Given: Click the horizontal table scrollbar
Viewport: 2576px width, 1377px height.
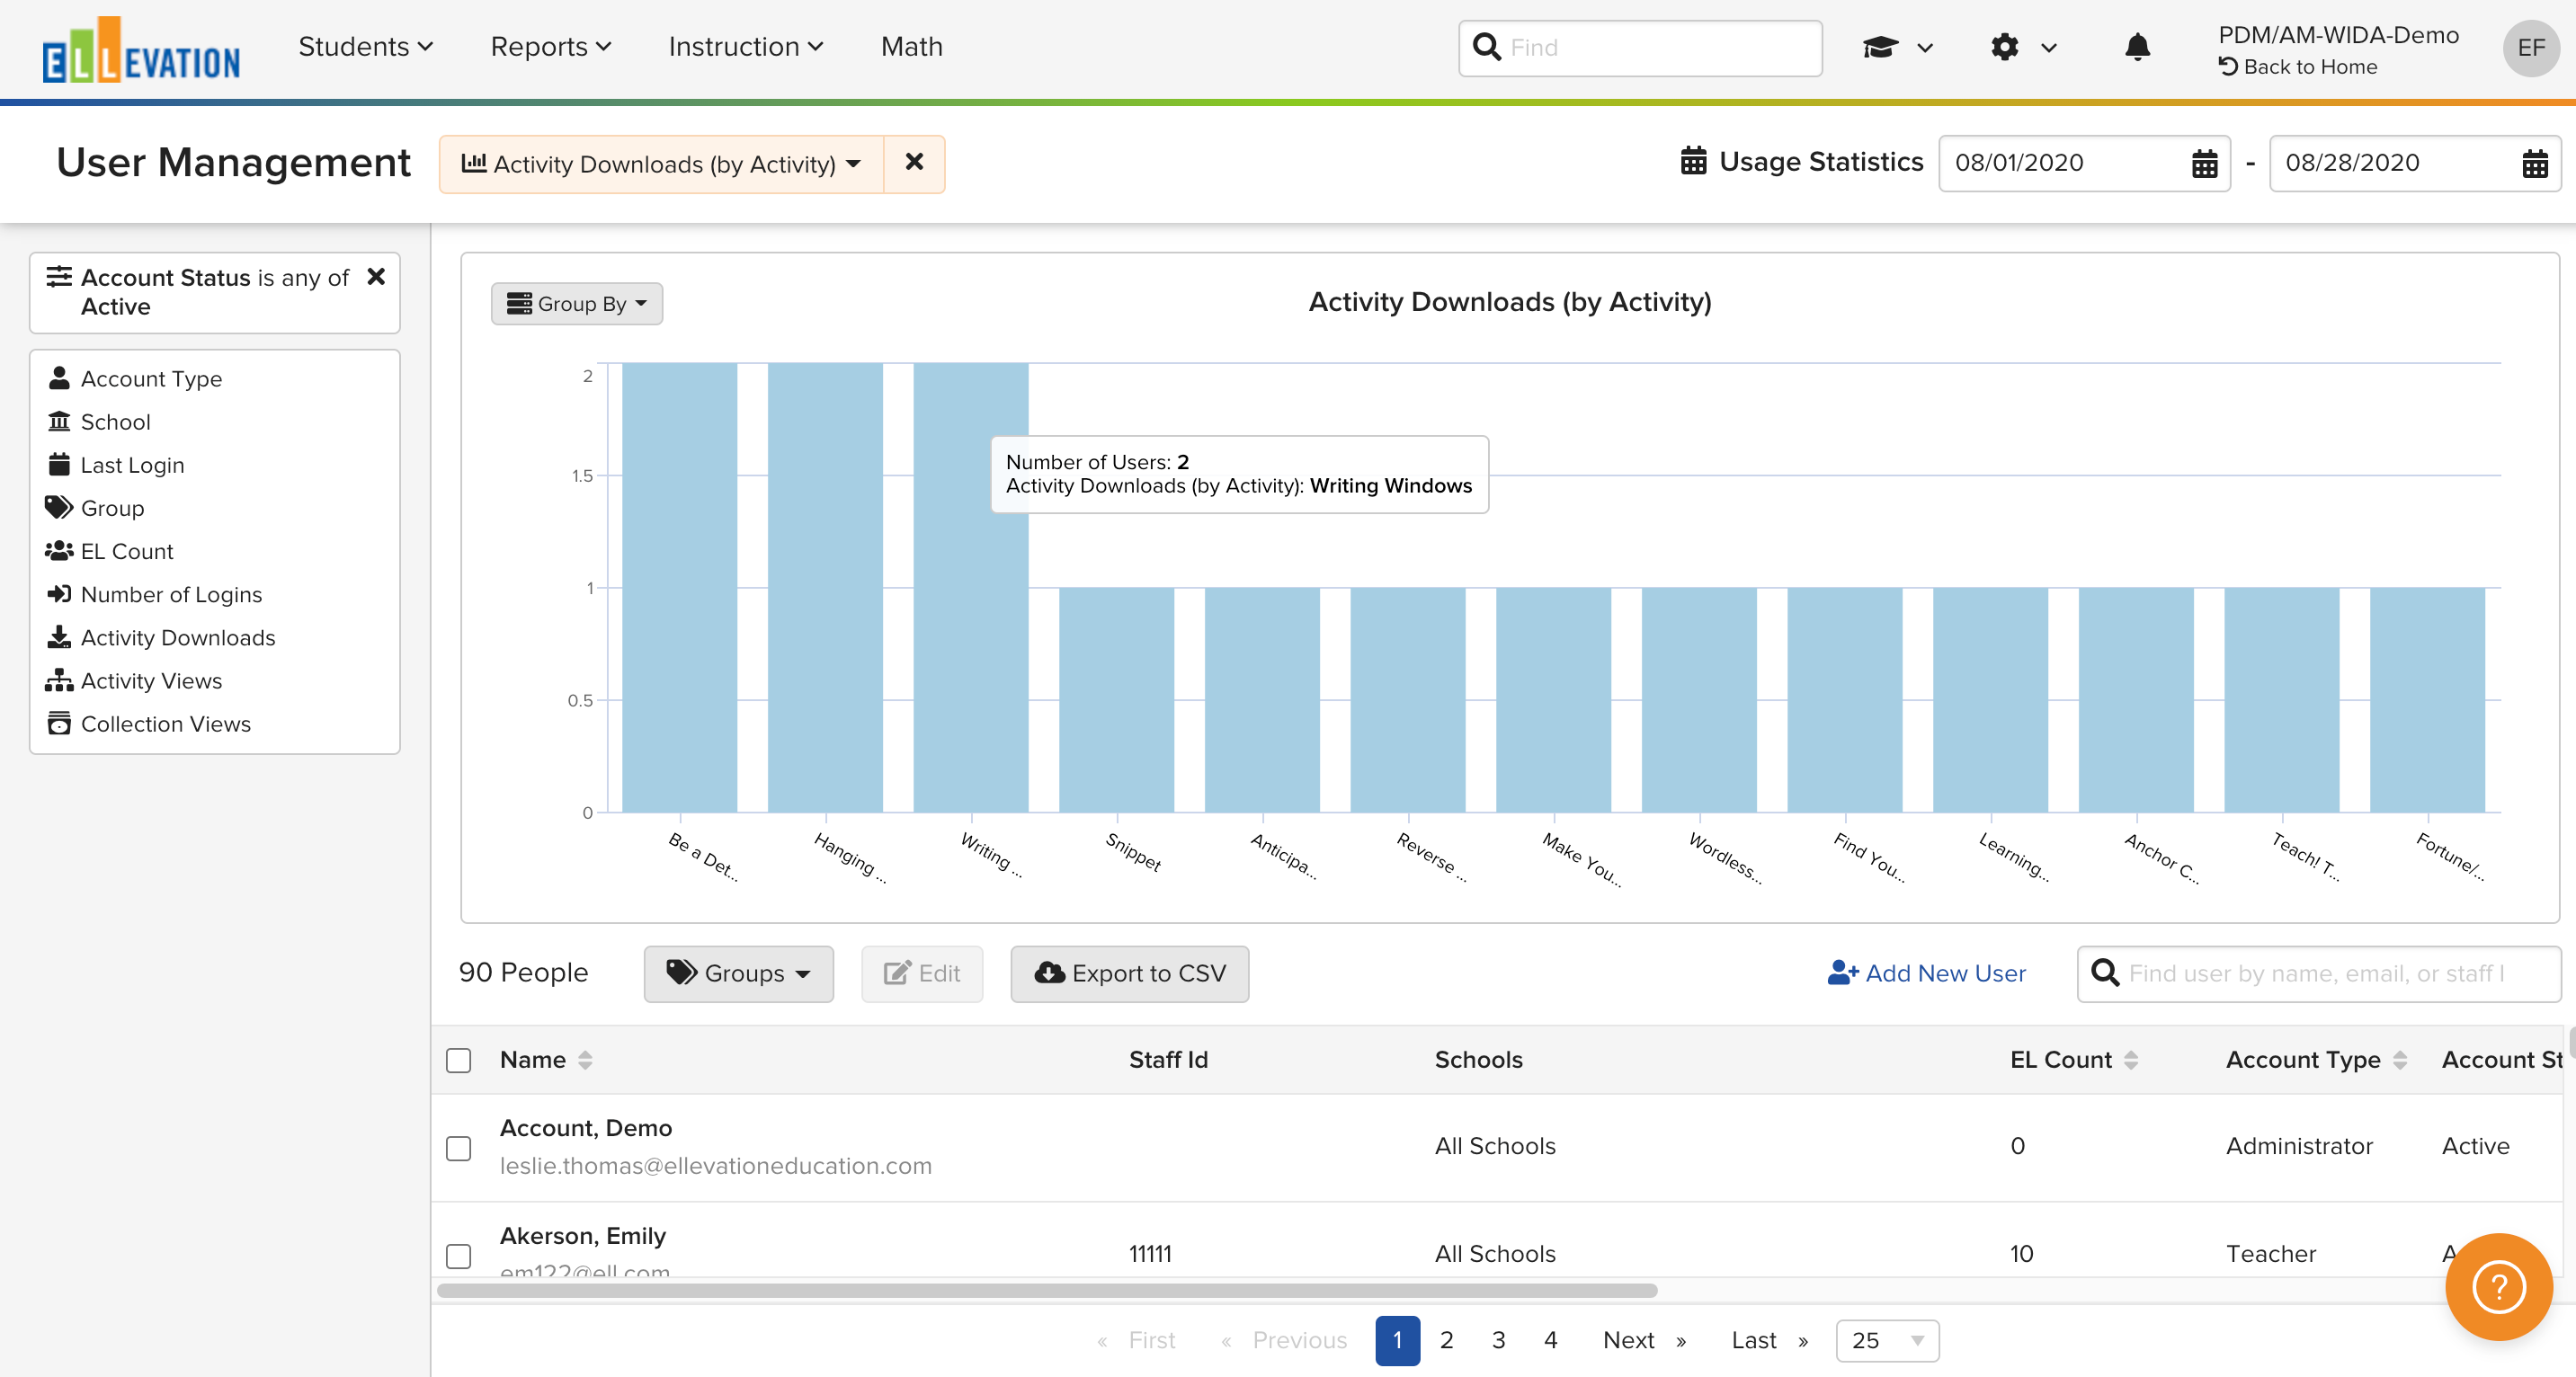Looking at the screenshot, I should tap(1047, 1290).
